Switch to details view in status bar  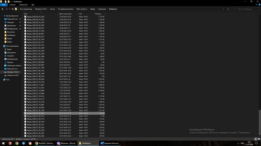tap(256, 139)
